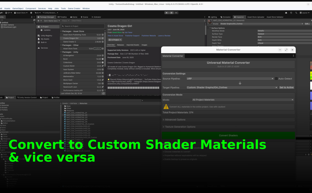Open the cloud services icon in toolbar
The height and width of the screenshot is (193, 312).
point(286,12)
